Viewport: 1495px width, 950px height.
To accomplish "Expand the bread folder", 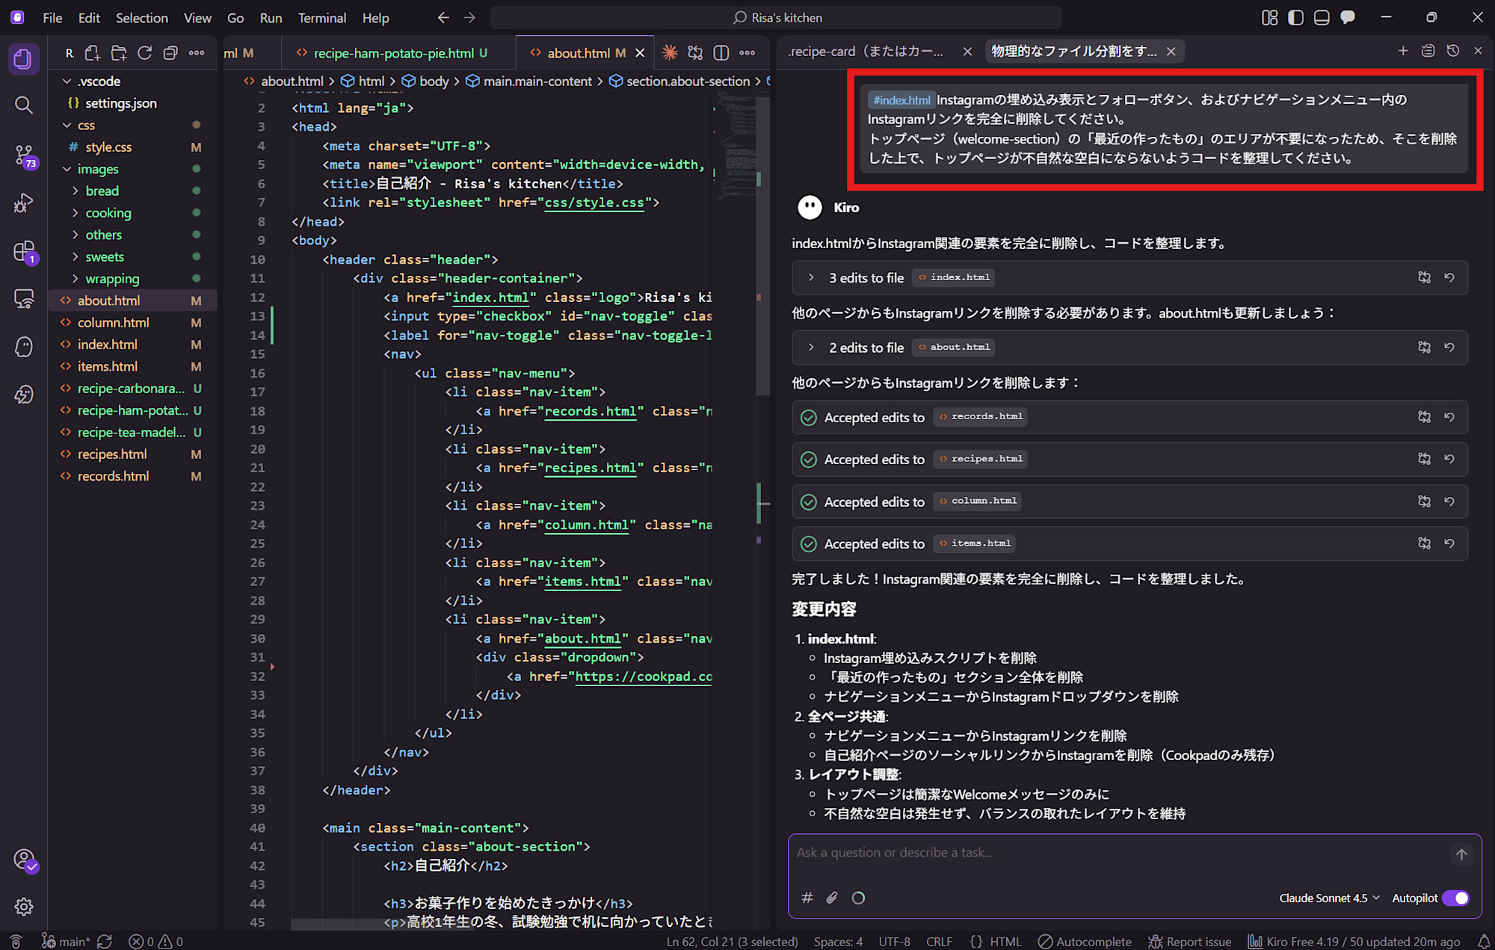I will click(102, 191).
